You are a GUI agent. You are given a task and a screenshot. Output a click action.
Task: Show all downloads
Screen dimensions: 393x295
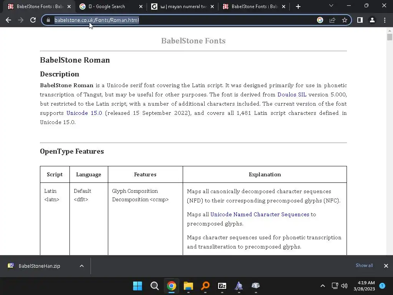coord(364,265)
